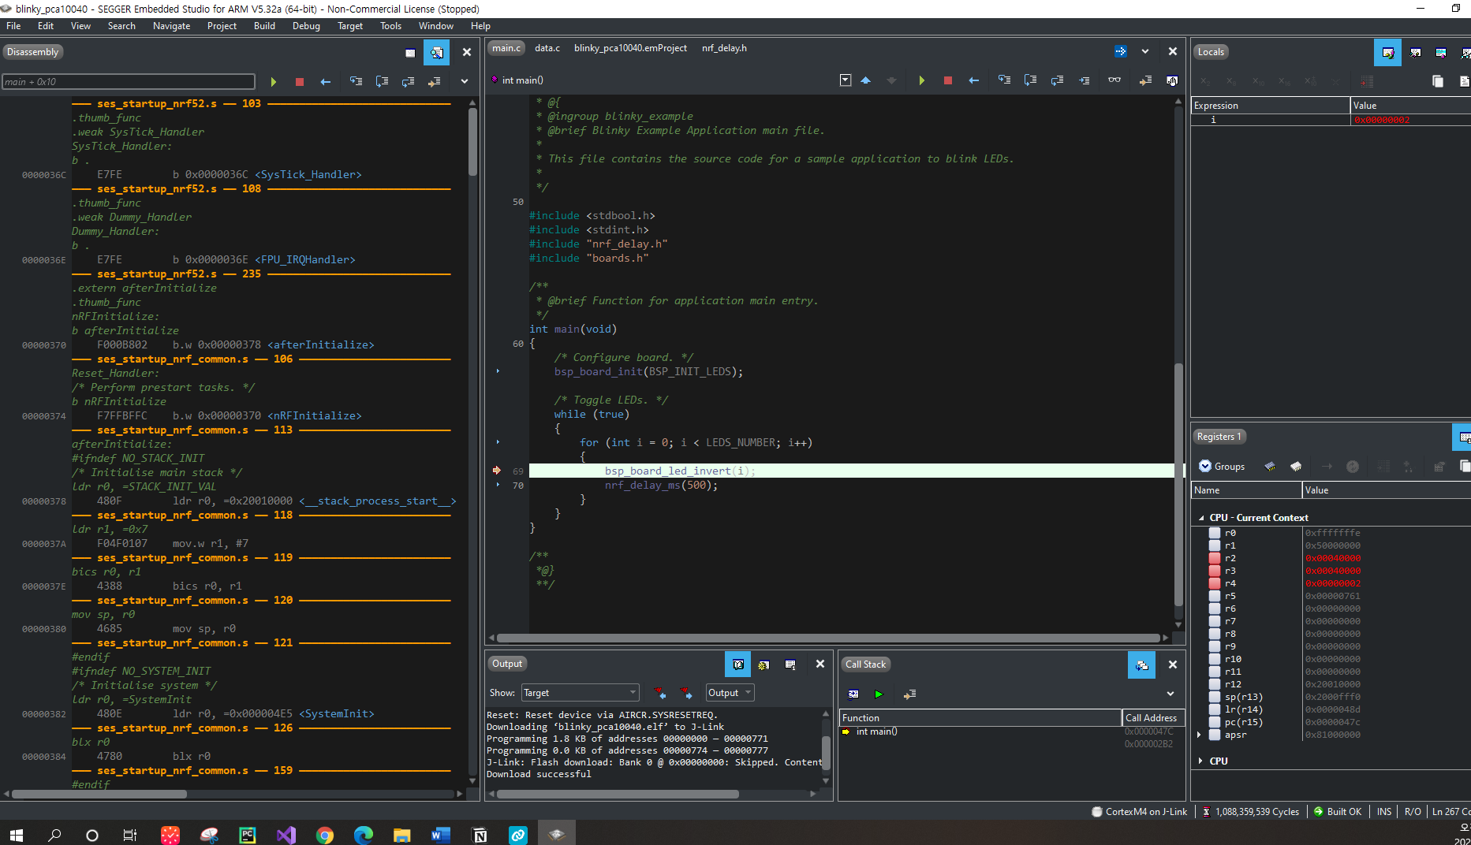Click blue back arrow in Disassembly toolbar
Viewport: 1471px width, 845px height.
(326, 82)
